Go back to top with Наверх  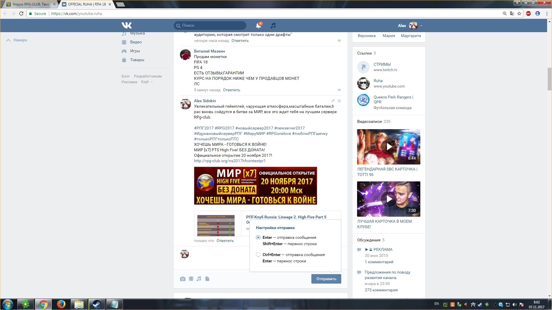(x=17, y=40)
